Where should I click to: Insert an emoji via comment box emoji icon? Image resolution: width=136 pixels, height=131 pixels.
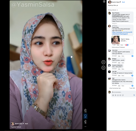pos(115,95)
